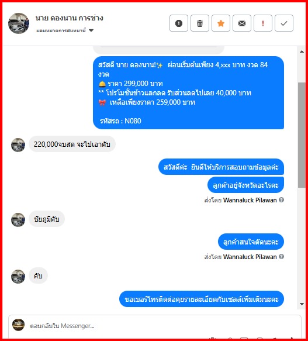Click sender name Wannaluck Pilawan under ลูกค้าสนใจตัดนะคะ

[x=250, y=257]
